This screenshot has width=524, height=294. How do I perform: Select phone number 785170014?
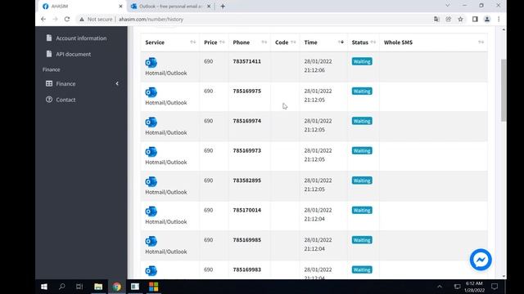[x=247, y=210]
